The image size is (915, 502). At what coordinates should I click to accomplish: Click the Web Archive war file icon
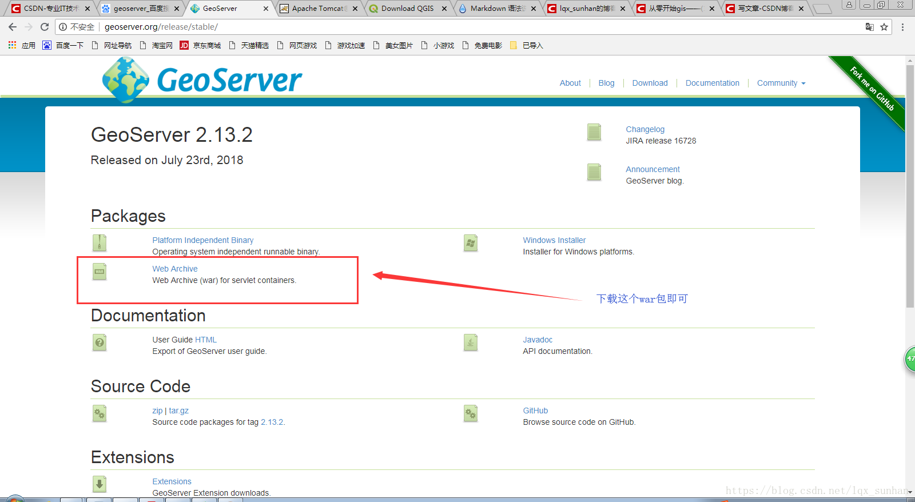click(100, 272)
